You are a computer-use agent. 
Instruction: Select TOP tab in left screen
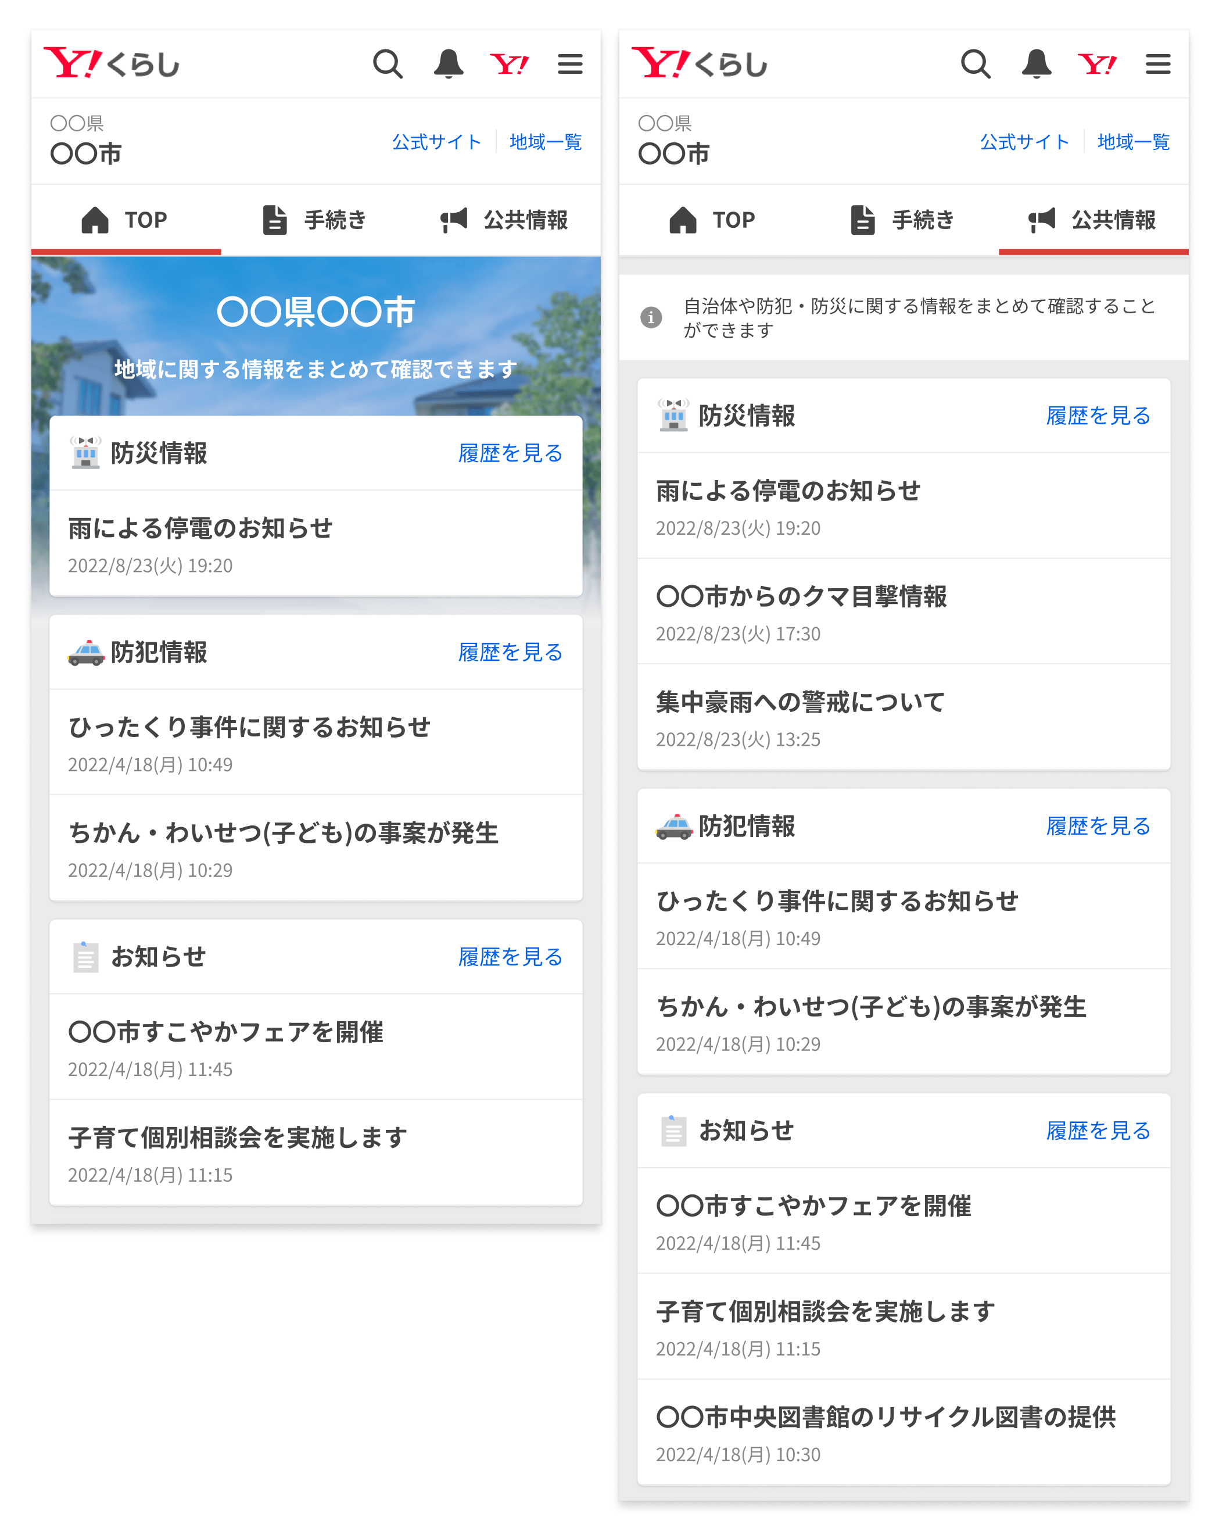click(126, 220)
